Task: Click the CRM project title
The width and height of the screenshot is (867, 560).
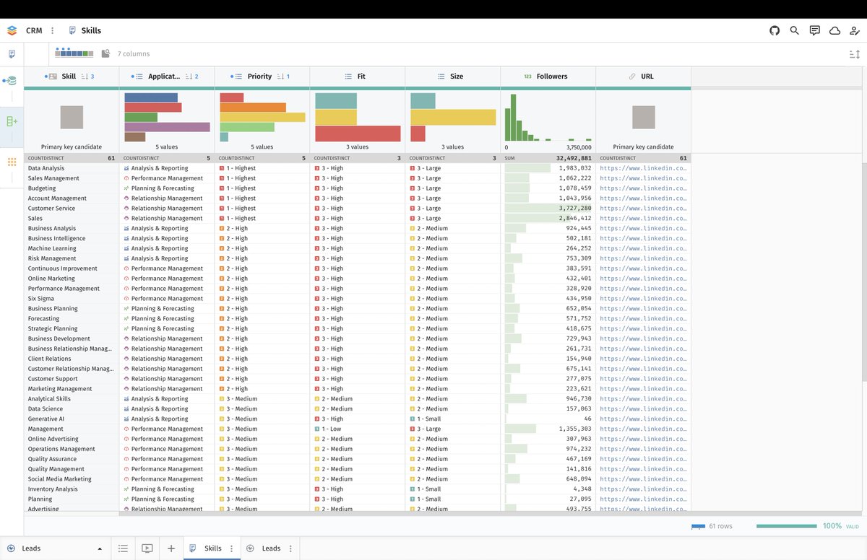Action: pyautogui.click(x=34, y=30)
